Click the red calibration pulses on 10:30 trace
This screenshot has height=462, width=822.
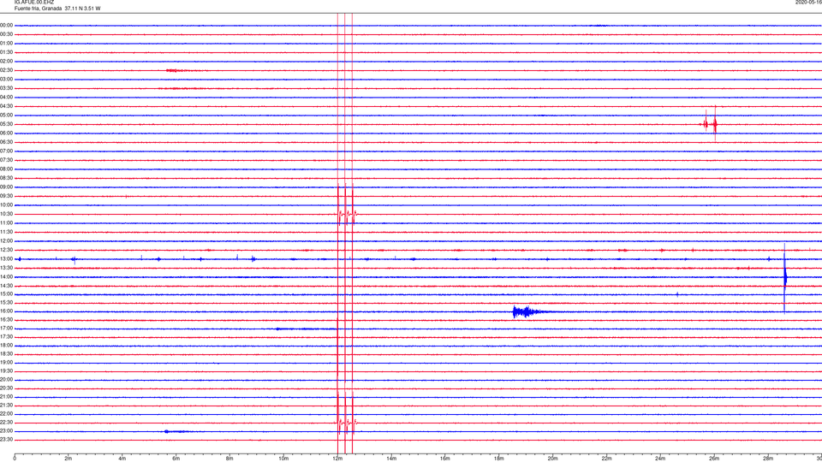(x=346, y=213)
